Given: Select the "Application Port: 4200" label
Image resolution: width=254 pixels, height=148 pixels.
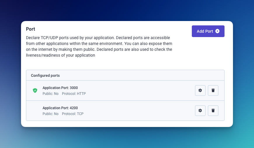Looking at the screenshot, I should point(60,108).
